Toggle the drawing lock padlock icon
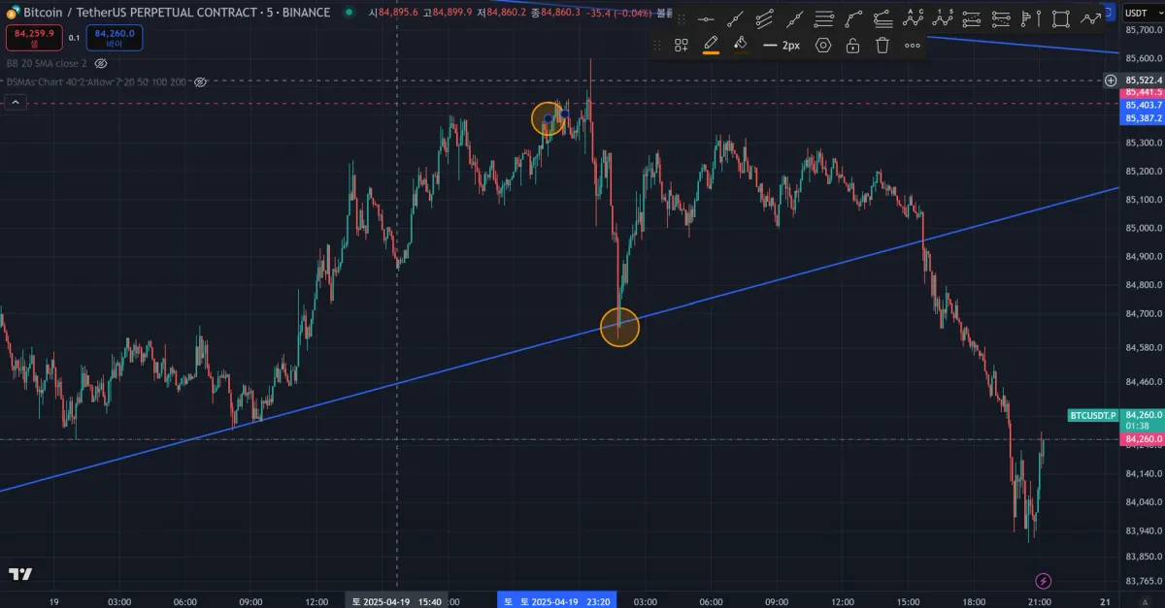Screen dimensions: 1165x608 click(x=852, y=45)
